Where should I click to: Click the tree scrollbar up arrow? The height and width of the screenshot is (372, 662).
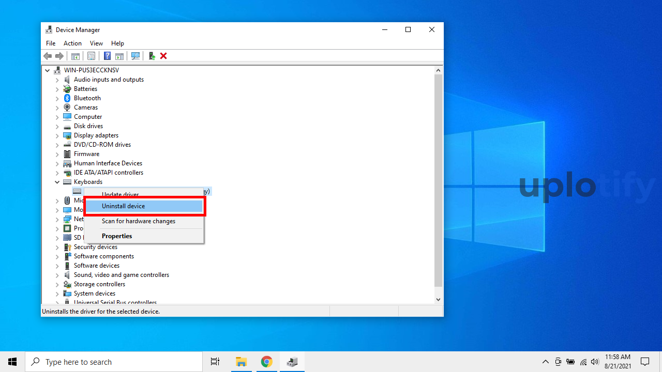point(439,70)
